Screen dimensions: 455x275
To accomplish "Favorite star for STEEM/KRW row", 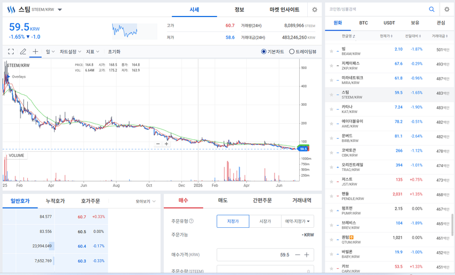I will click(x=332, y=95).
